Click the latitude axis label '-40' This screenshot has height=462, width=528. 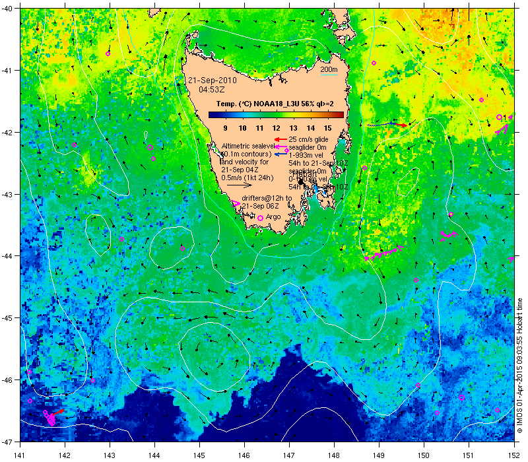tap(7, 9)
